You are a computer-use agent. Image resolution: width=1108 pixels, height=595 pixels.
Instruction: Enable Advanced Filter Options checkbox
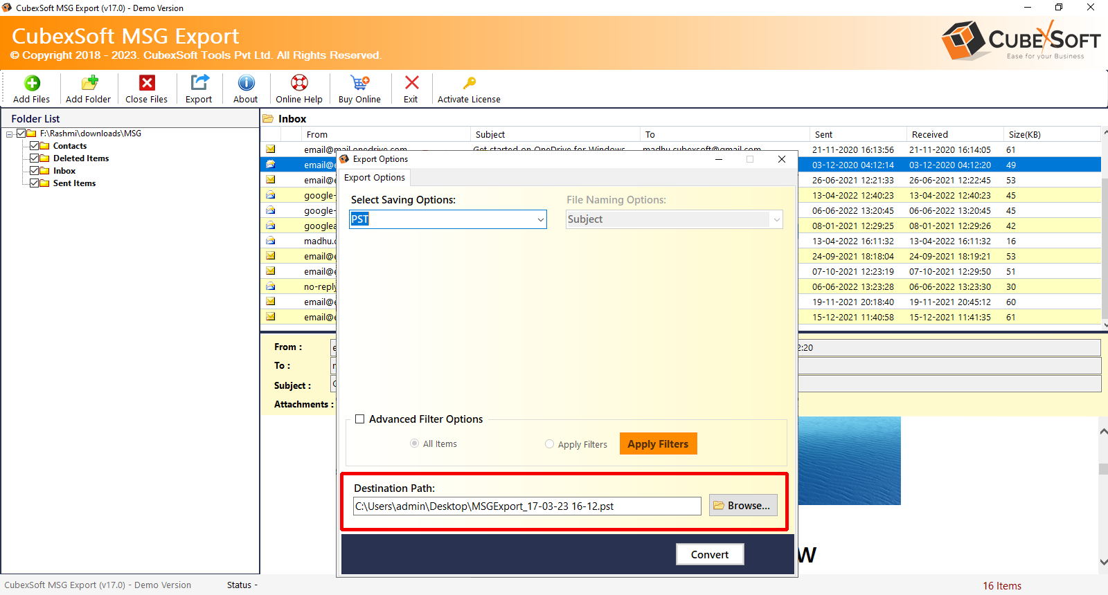[x=360, y=419]
